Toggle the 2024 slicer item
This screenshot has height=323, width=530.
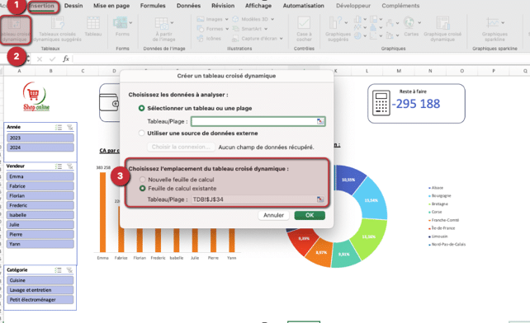(x=40, y=147)
